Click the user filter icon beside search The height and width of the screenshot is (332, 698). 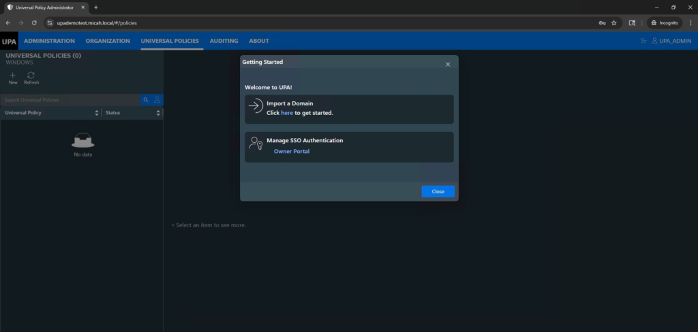coord(157,100)
